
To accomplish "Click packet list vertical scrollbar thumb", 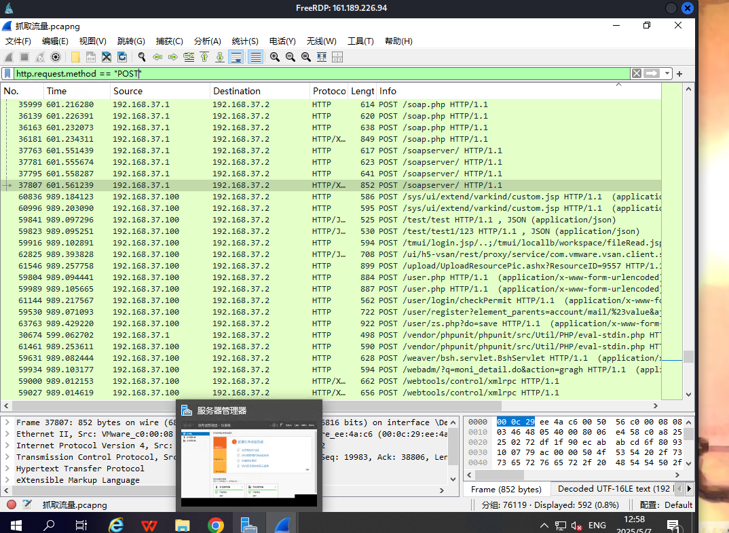I will pyautogui.click(x=688, y=356).
